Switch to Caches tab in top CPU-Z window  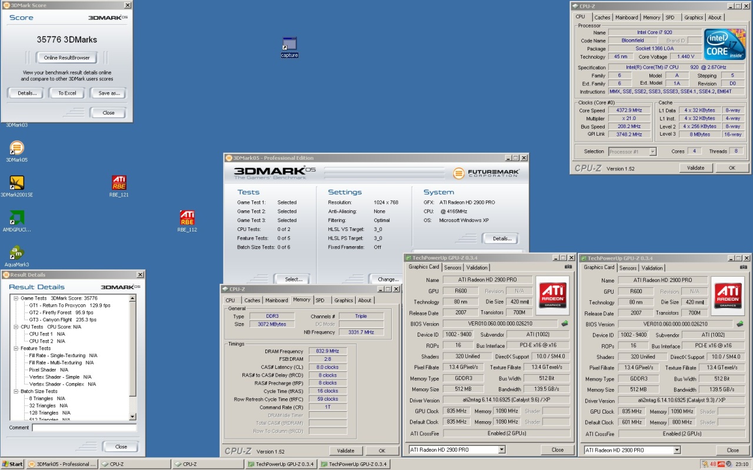[x=602, y=18]
